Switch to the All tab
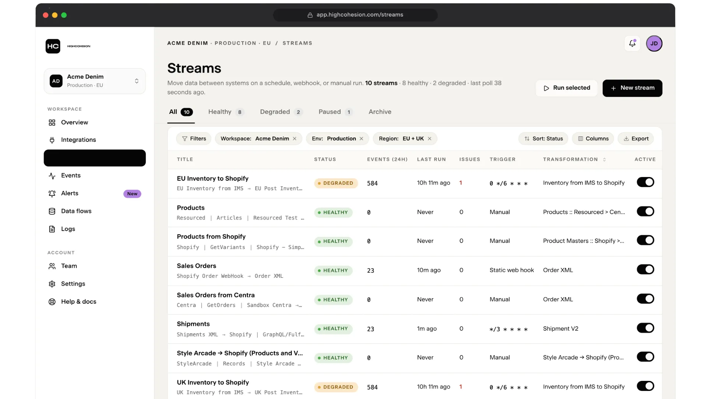Image resolution: width=710 pixels, height=399 pixels. coord(181,112)
